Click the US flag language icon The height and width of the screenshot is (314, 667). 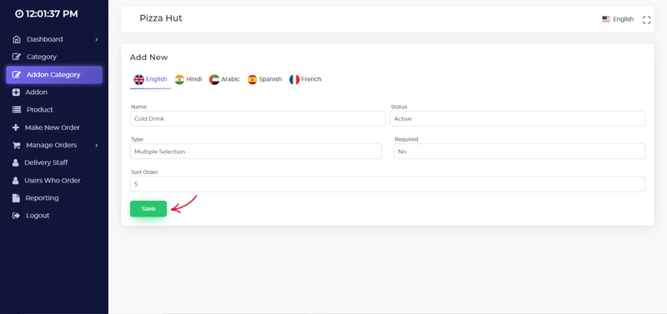(606, 19)
